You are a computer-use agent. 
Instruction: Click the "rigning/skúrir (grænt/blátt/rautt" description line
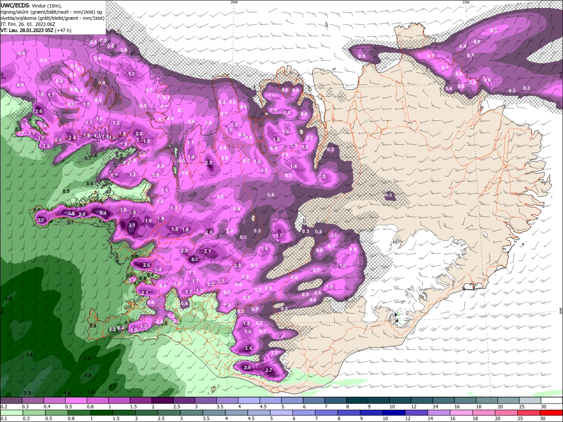tap(52, 12)
